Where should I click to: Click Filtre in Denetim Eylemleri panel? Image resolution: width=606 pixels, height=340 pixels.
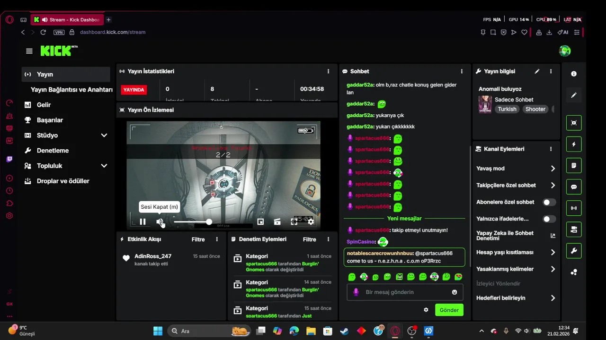(309, 239)
